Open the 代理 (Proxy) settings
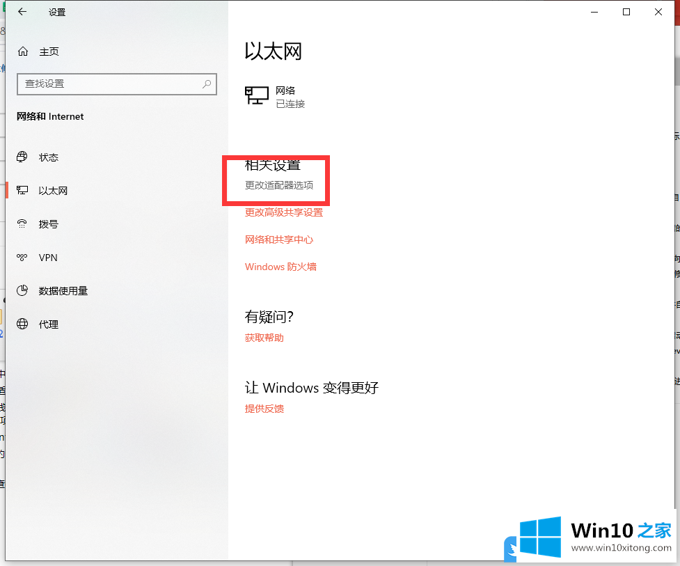The image size is (680, 566). 49,324
